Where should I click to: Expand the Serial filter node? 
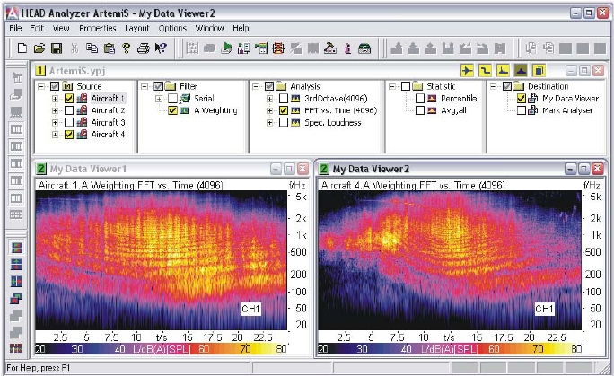pos(159,99)
